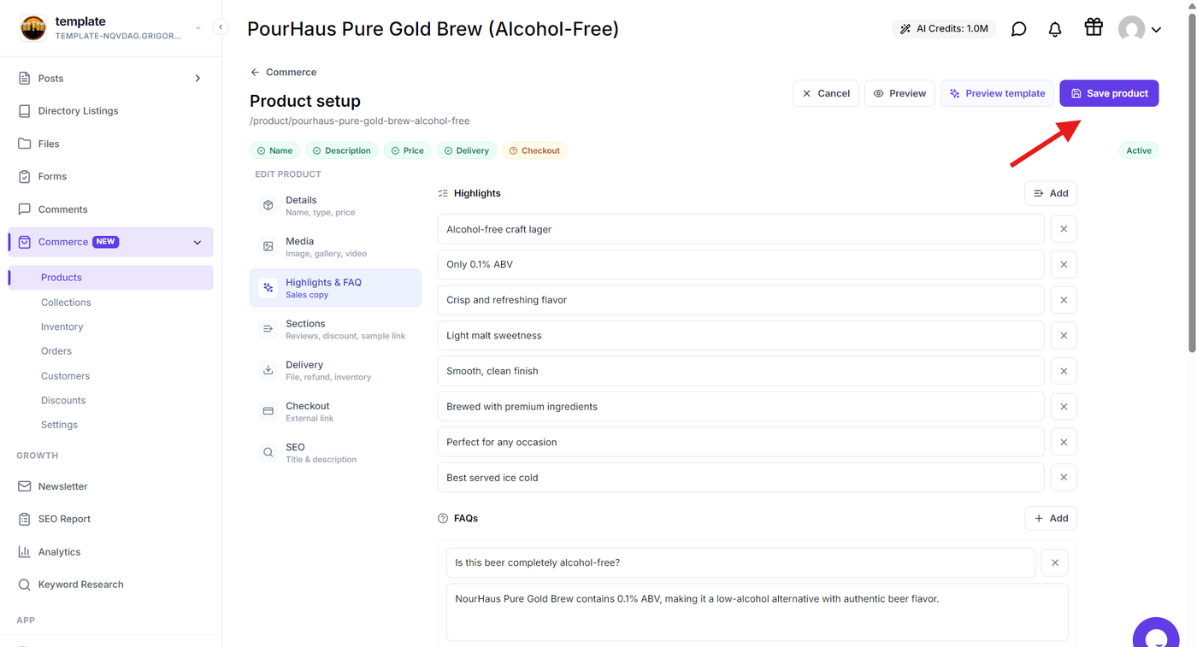This screenshot has height=647, width=1197.
Task: Remove the 'completely alcohol-free' FAQ entry
Action: [1055, 562]
